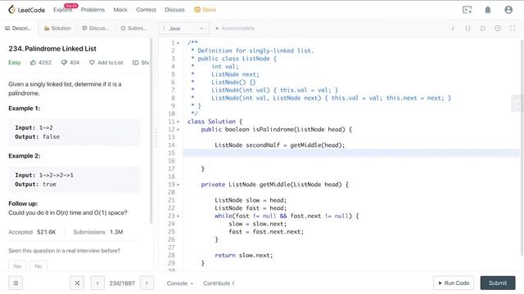Open the Mock menu item
The width and height of the screenshot is (524, 294).
(x=120, y=10)
